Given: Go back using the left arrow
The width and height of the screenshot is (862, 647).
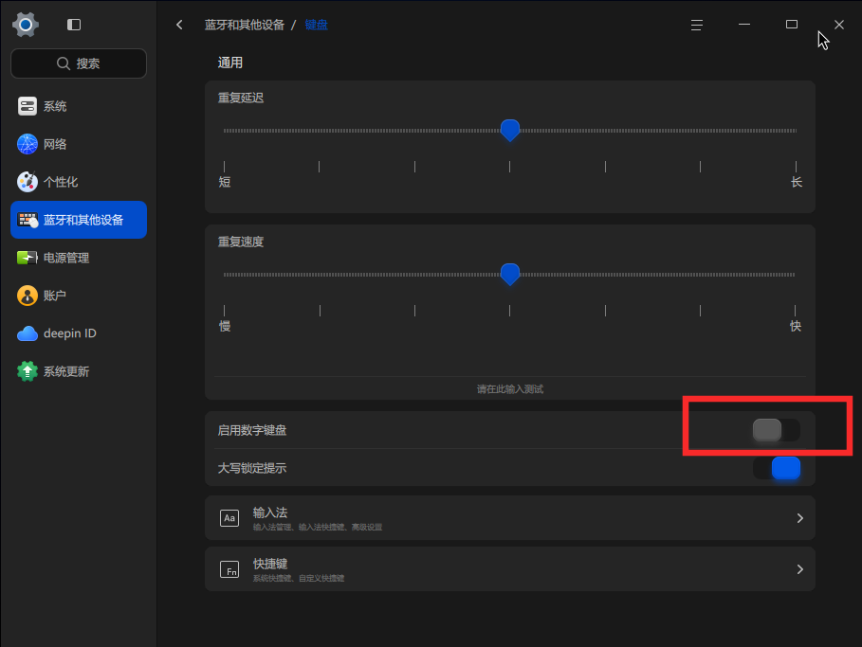Looking at the screenshot, I should (179, 25).
